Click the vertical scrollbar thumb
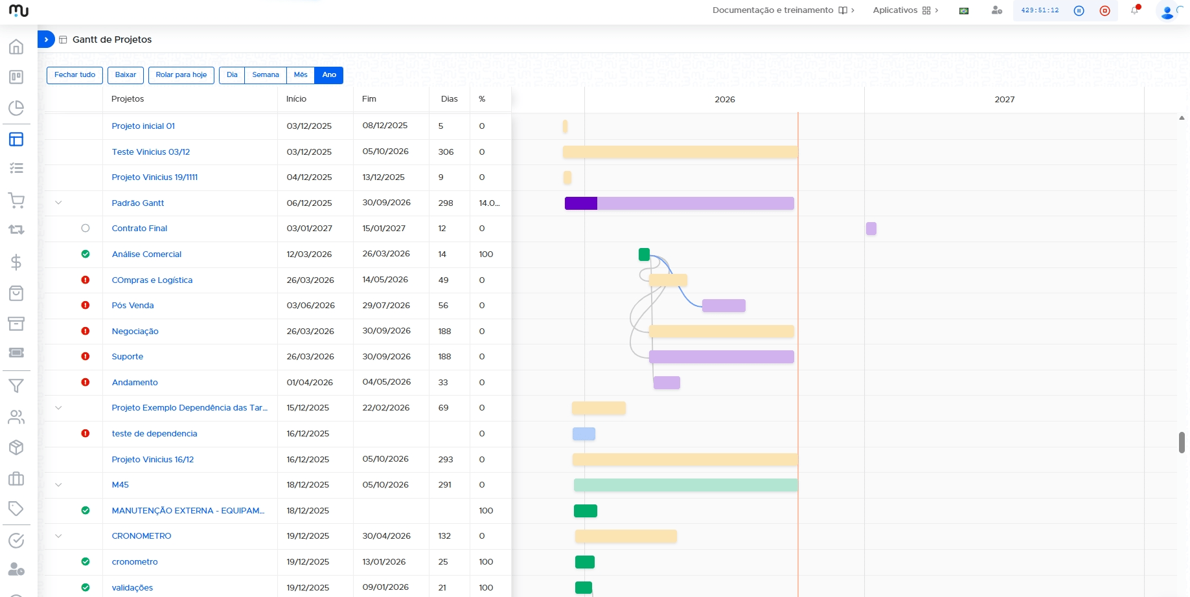 pos(1182,443)
